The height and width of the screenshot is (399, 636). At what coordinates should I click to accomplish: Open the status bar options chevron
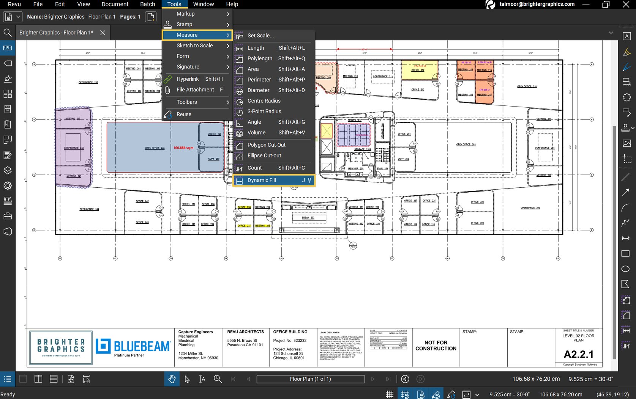(478, 394)
